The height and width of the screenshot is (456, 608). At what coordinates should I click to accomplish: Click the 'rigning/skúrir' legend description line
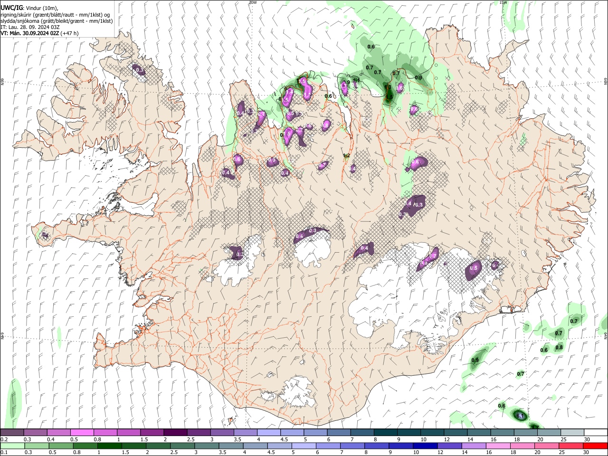tap(55, 15)
